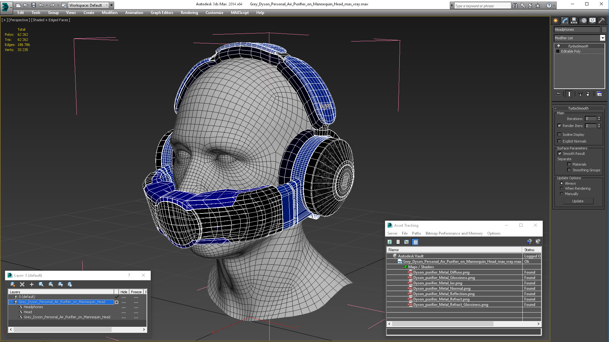Click the object color swatch beside Headphones
609x342 pixels.
[x=604, y=29]
